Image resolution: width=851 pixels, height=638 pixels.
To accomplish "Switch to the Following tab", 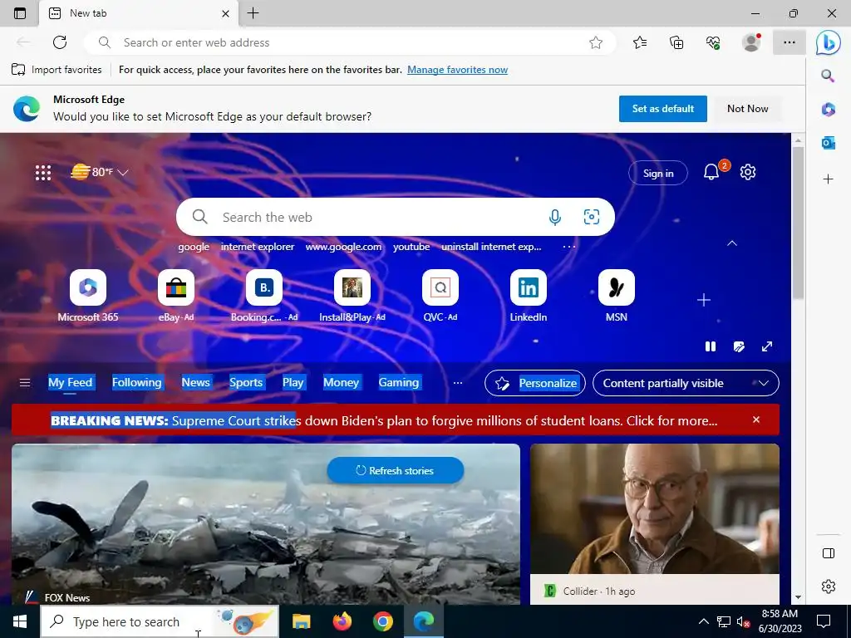I will coord(137,382).
